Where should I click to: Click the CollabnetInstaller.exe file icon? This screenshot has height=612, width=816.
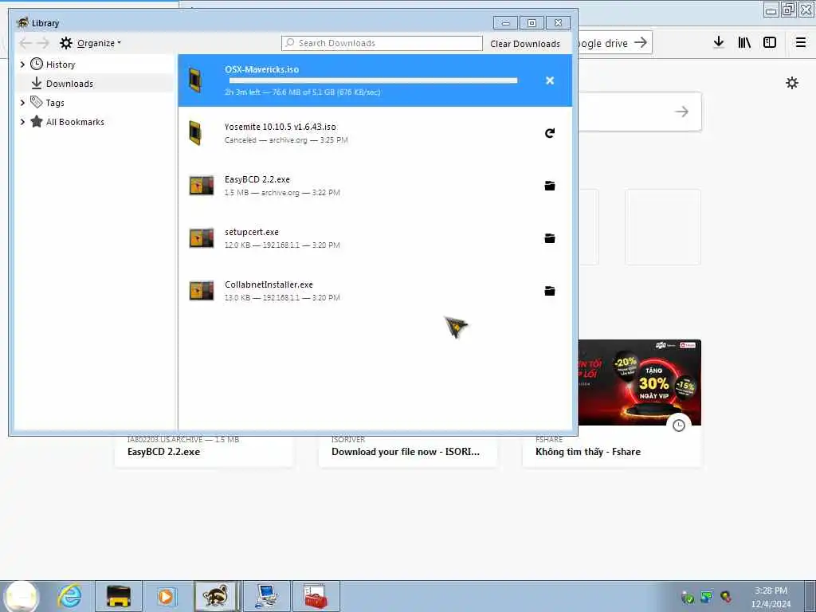[x=201, y=291]
